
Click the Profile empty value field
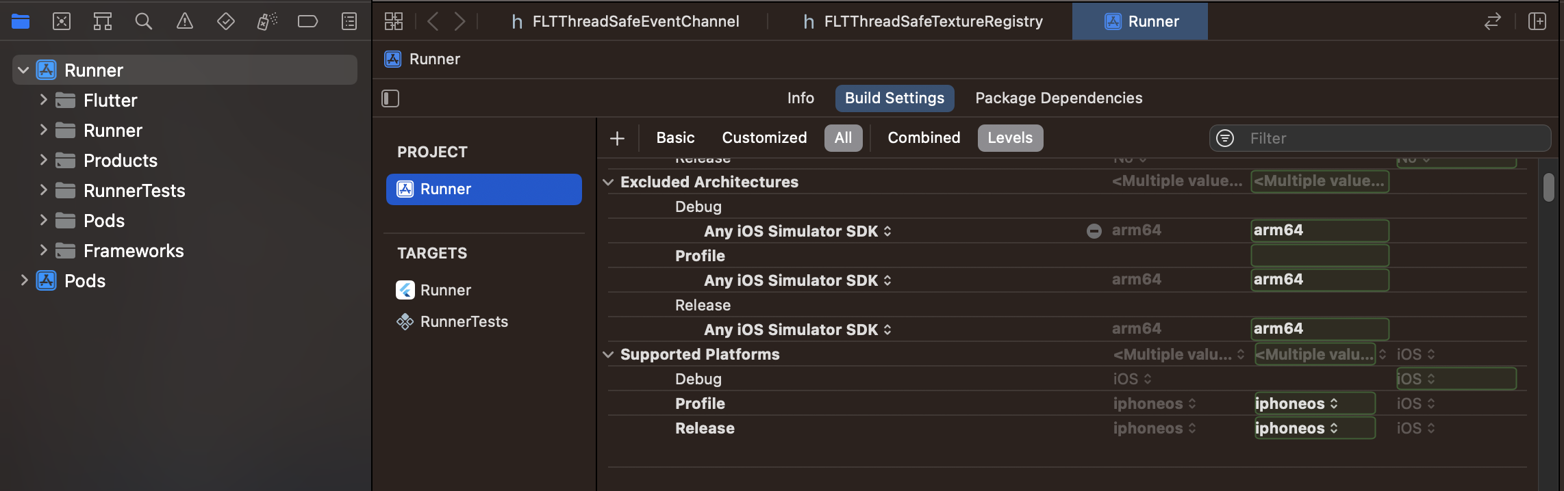click(1320, 256)
